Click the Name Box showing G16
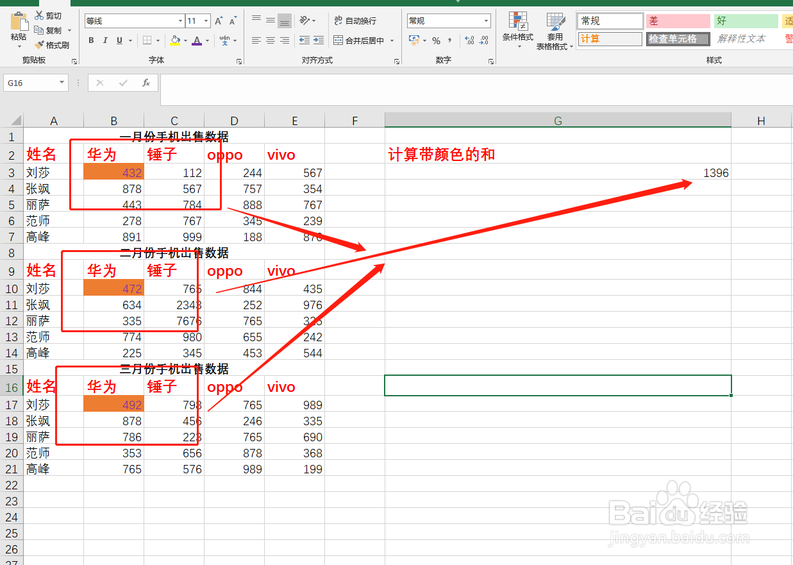This screenshot has height=565, width=793. click(x=31, y=83)
